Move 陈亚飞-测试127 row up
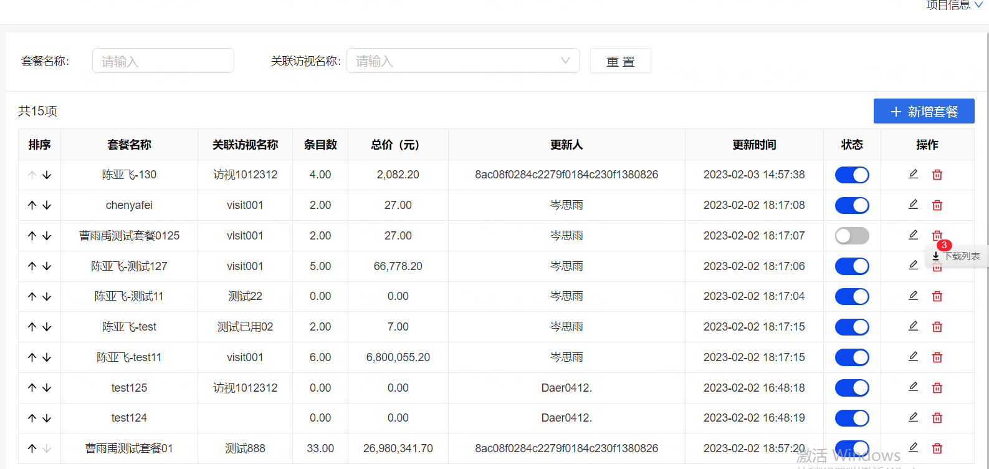 32,266
